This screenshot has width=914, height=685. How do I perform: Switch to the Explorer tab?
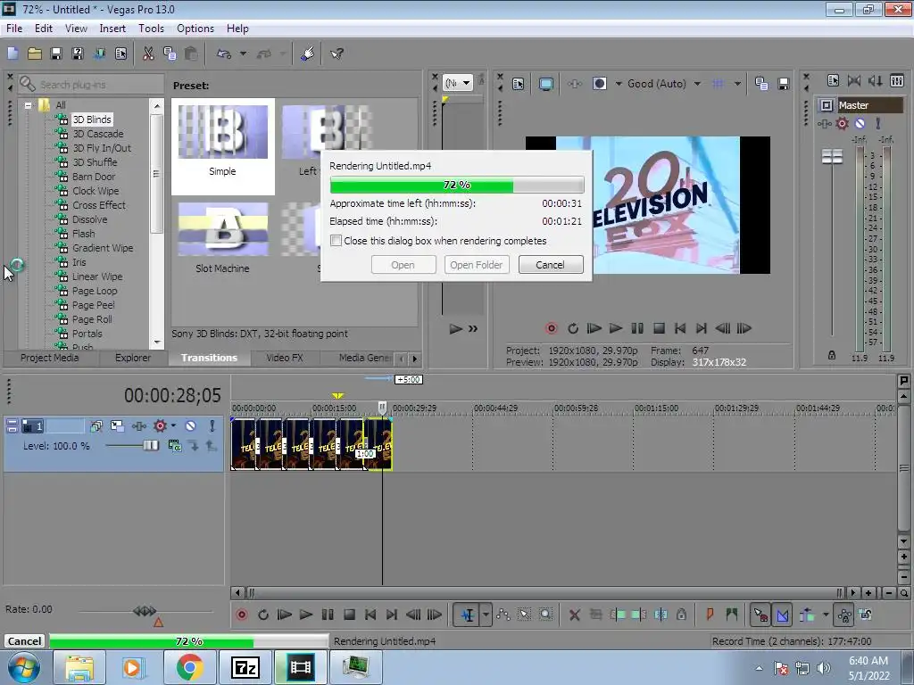point(132,359)
